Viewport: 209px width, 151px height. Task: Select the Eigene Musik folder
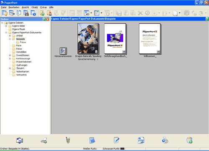click(18, 29)
